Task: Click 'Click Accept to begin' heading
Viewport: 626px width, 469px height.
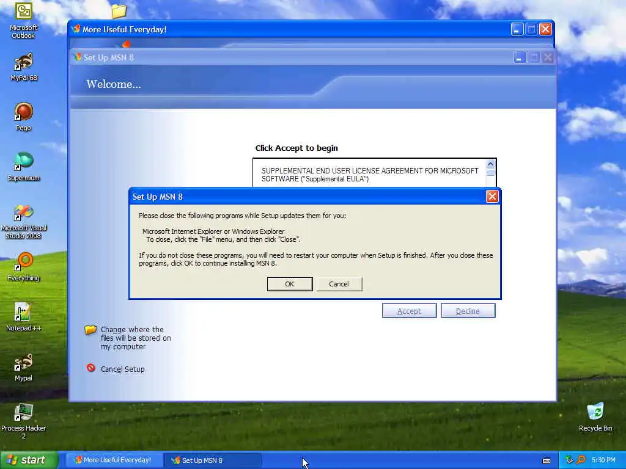Action: point(296,148)
